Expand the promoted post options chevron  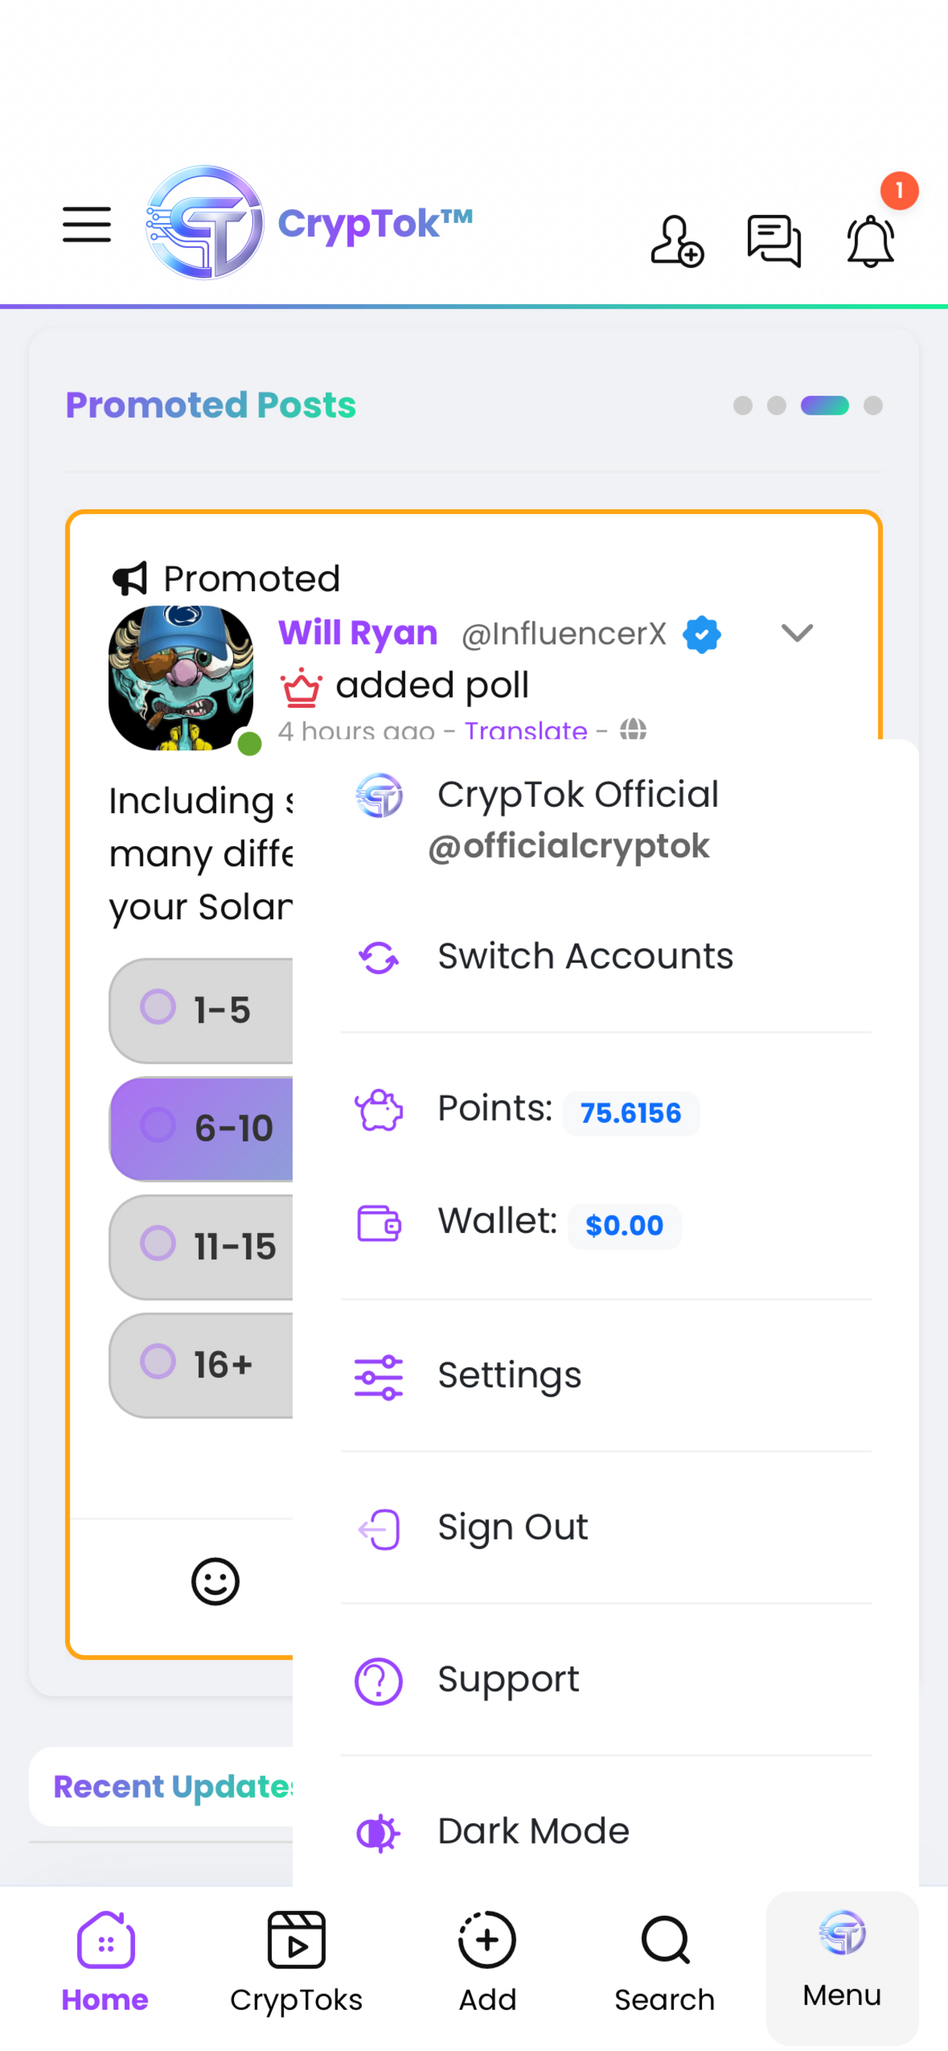797,633
